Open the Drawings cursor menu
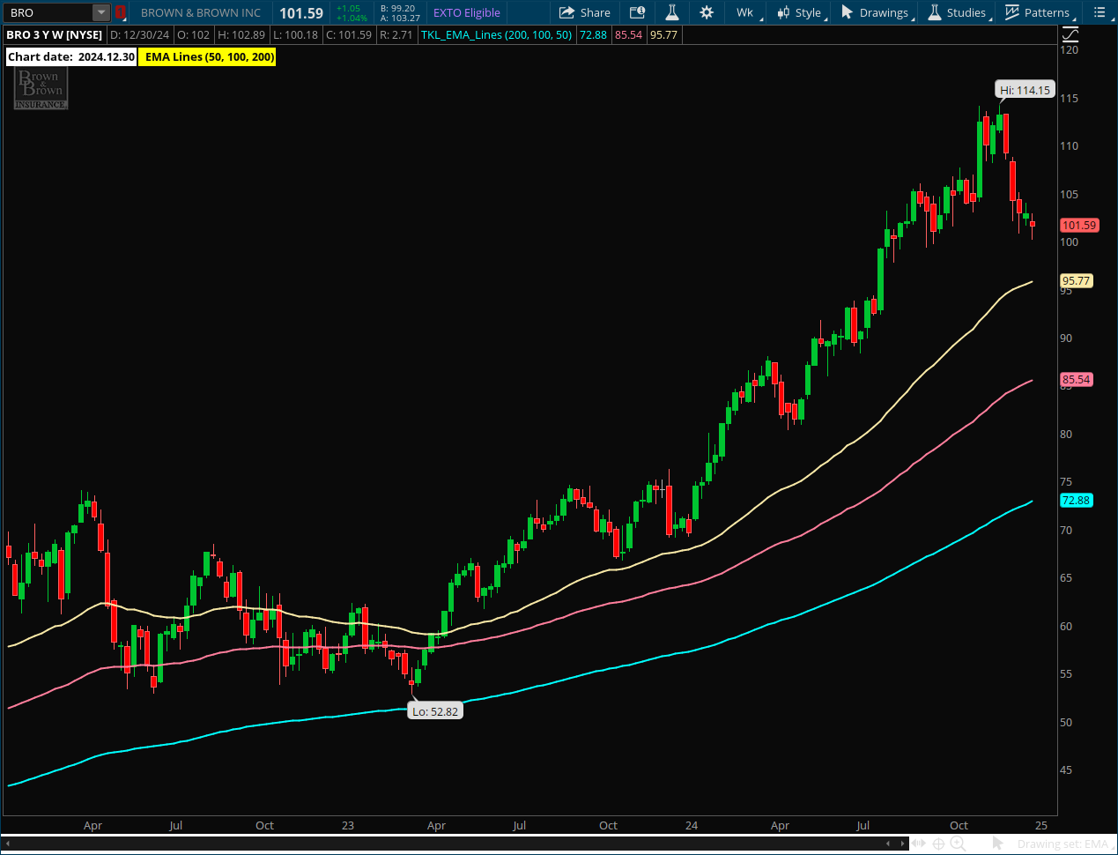1118x855 pixels. [877, 12]
